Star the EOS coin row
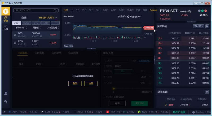The height and width of the screenshot is (116, 212). (x=15, y=43)
